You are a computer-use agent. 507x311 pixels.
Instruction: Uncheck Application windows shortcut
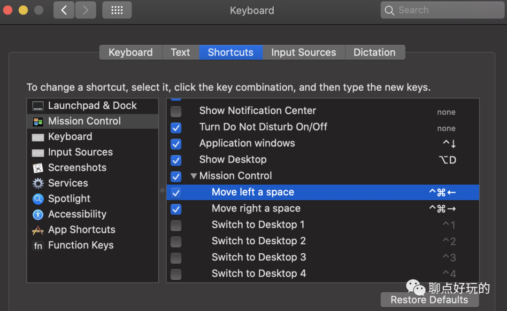176,144
